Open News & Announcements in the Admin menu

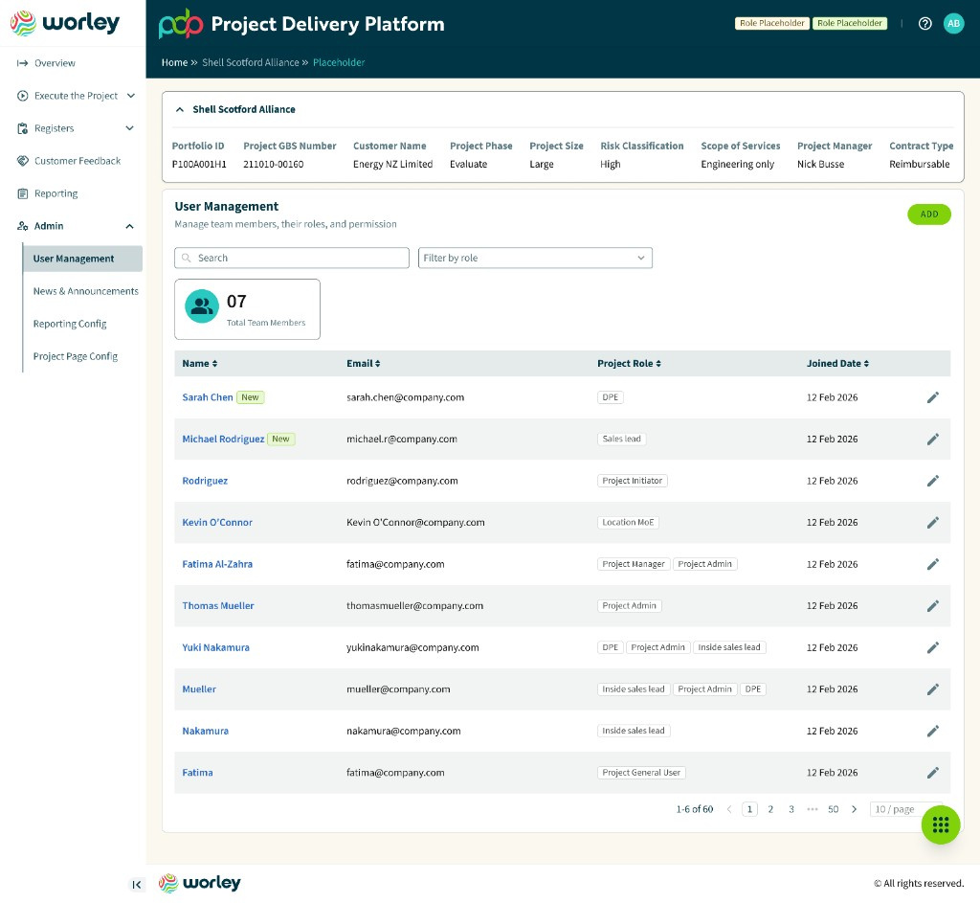(x=85, y=291)
